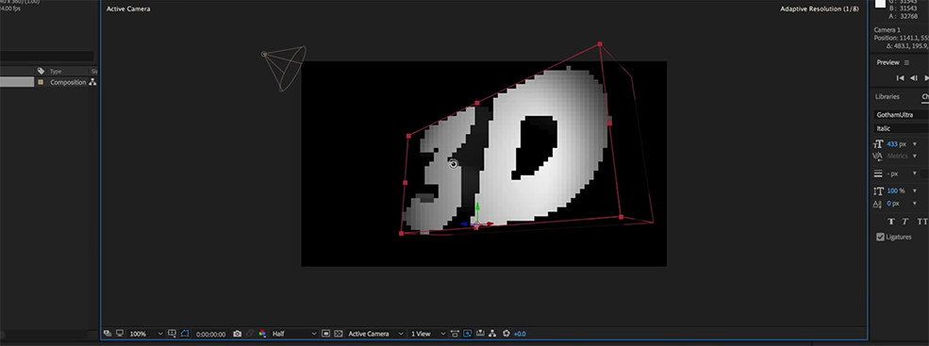Open grid and guide options icon
Viewport: 929px width, 346px height.
[172, 334]
